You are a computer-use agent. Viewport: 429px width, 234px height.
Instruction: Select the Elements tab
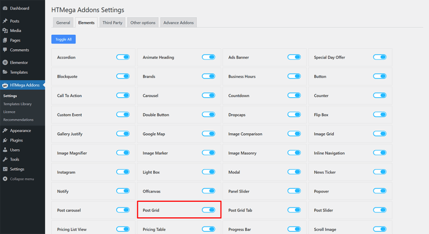coord(86,23)
